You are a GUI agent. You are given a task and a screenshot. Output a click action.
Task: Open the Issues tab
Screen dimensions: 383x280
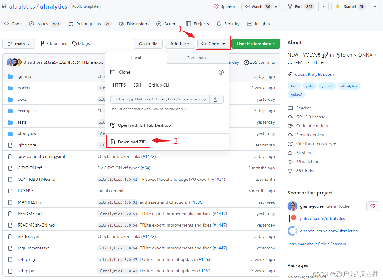coord(45,24)
